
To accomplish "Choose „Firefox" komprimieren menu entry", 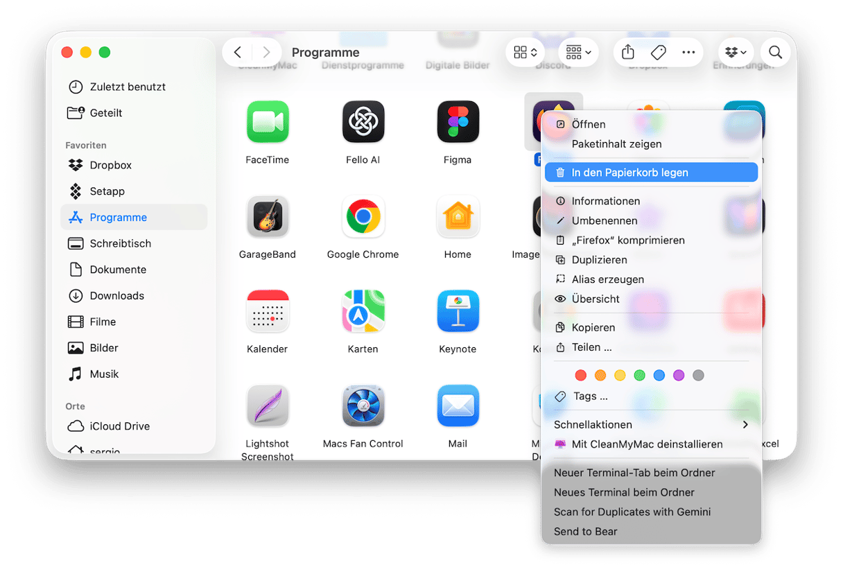I will pos(651,241).
